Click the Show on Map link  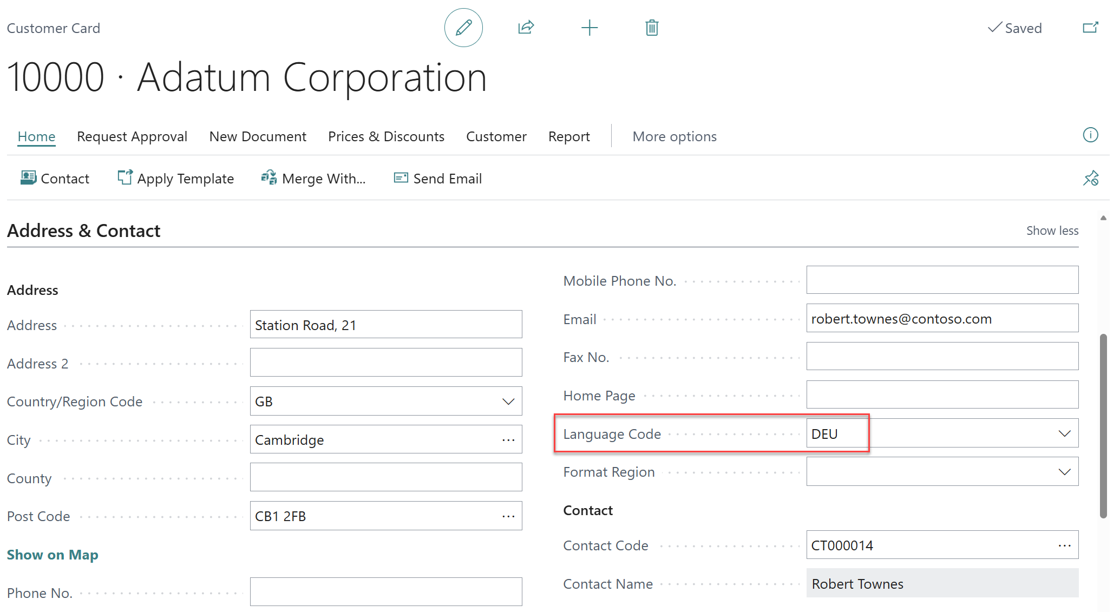coord(53,555)
